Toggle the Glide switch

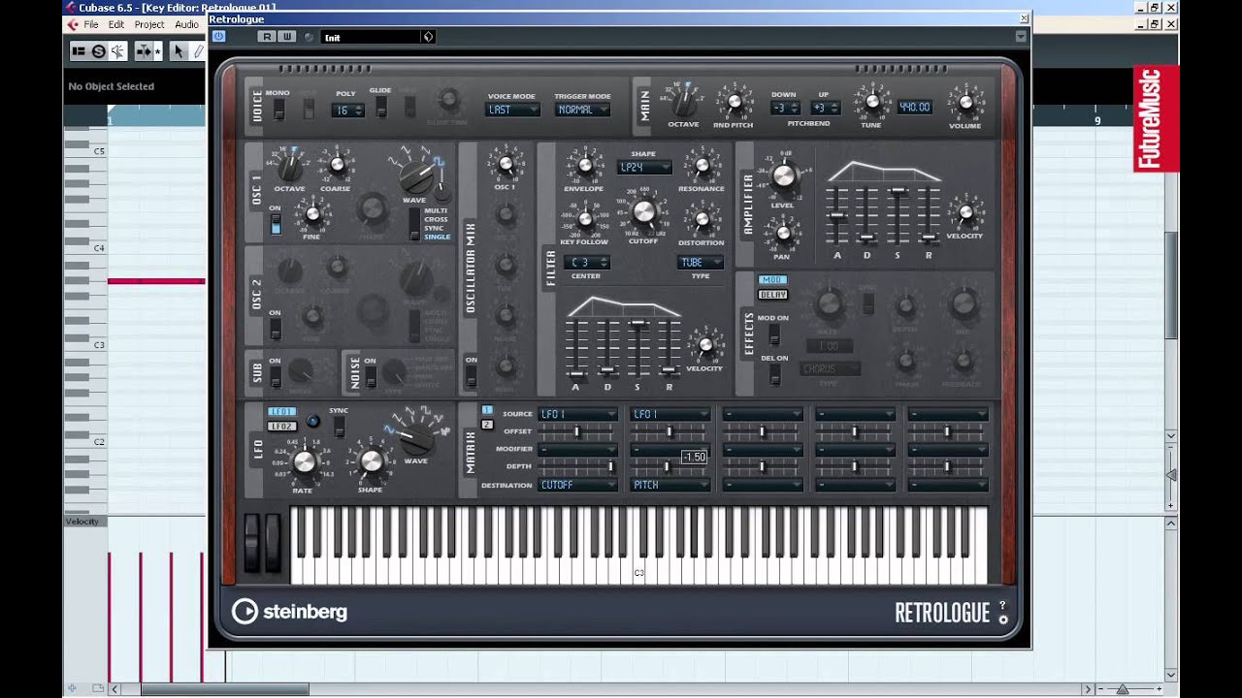380,108
